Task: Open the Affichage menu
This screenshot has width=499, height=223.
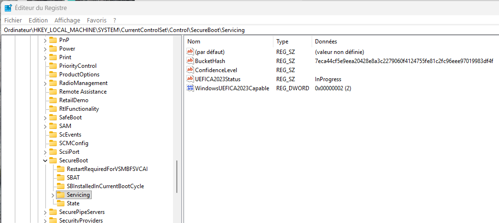Action: pyautogui.click(x=67, y=21)
